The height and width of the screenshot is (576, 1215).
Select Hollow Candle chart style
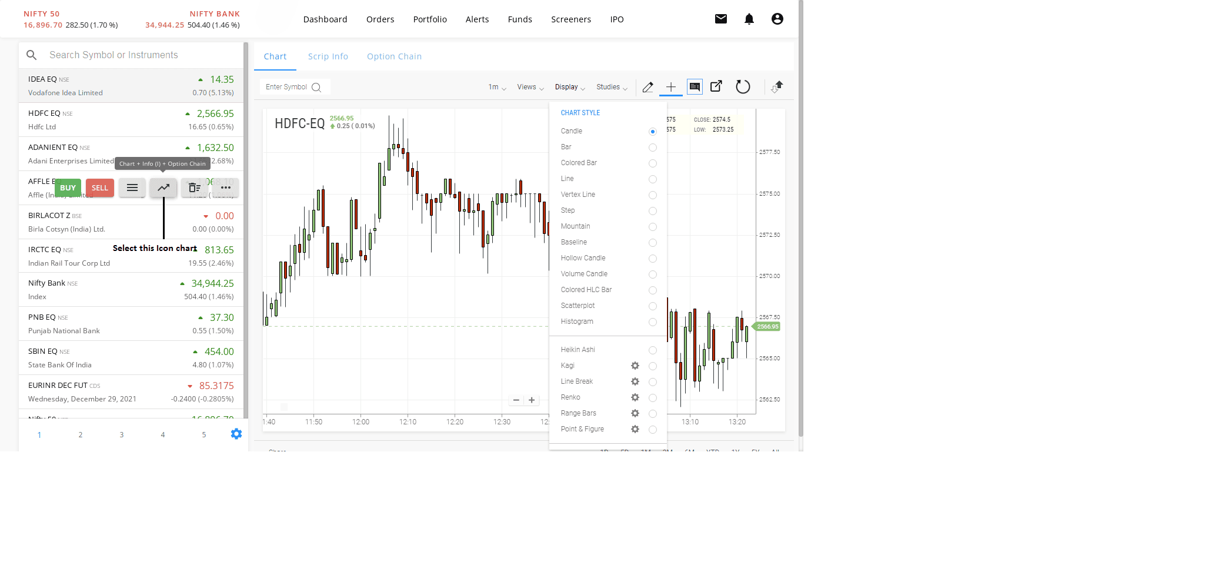[652, 259]
